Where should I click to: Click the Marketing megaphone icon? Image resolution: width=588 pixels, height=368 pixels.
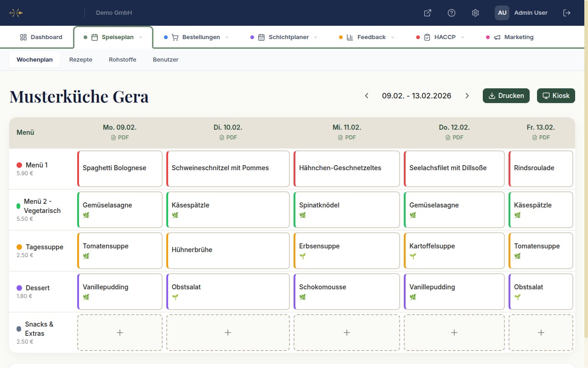[498, 37]
